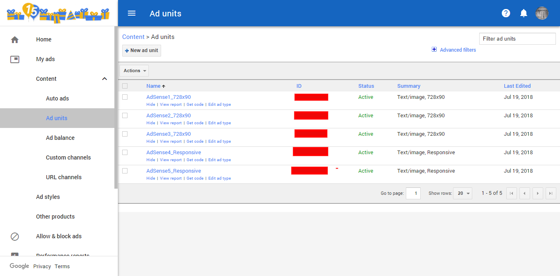Screen dimensions: 560x276
Task: Open the Actions dropdown
Action: pos(134,71)
